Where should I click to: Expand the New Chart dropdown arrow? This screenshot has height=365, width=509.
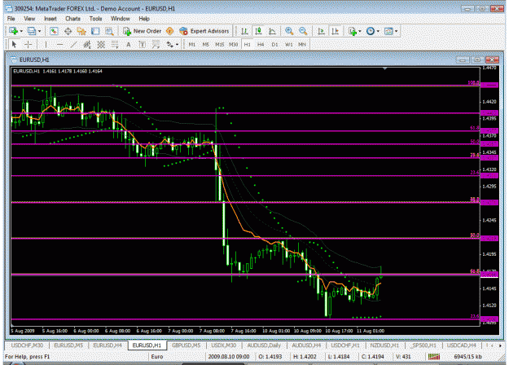(x=21, y=32)
